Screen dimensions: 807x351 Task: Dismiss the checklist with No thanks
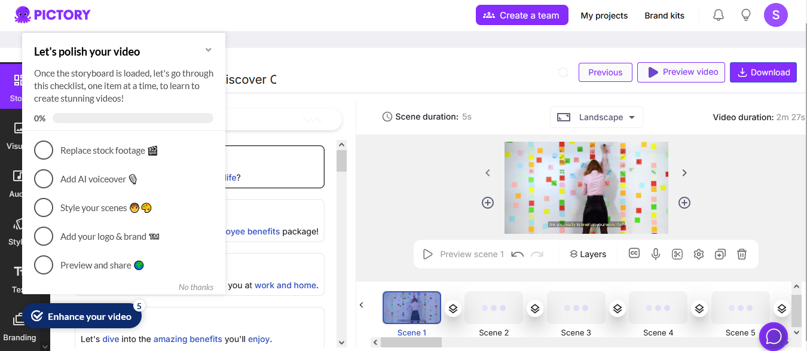tap(196, 287)
